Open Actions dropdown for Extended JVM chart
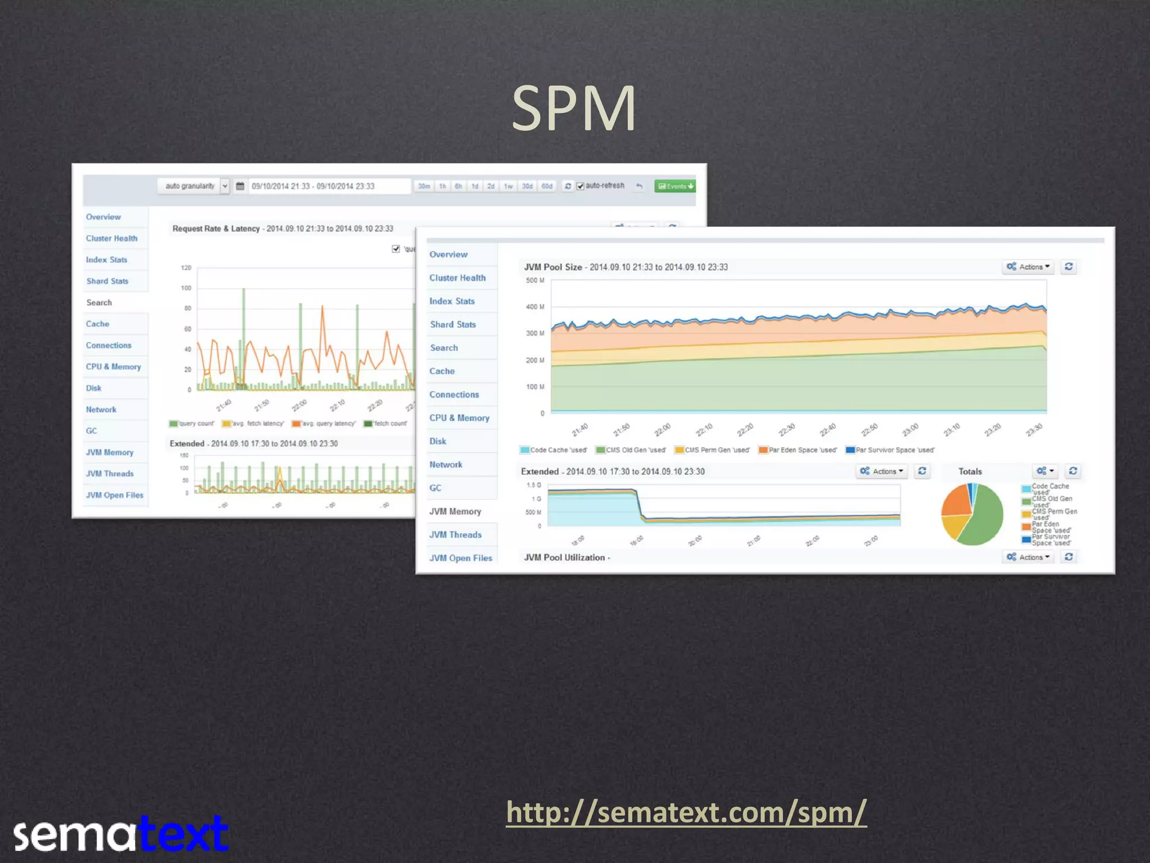The image size is (1150, 863). tap(882, 471)
